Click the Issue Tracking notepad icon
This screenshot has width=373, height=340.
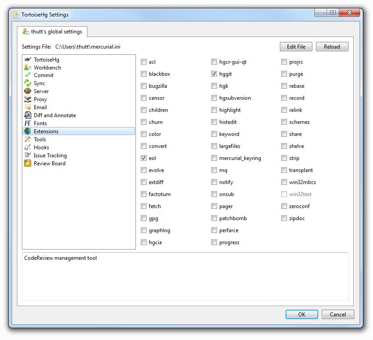[x=28, y=155]
